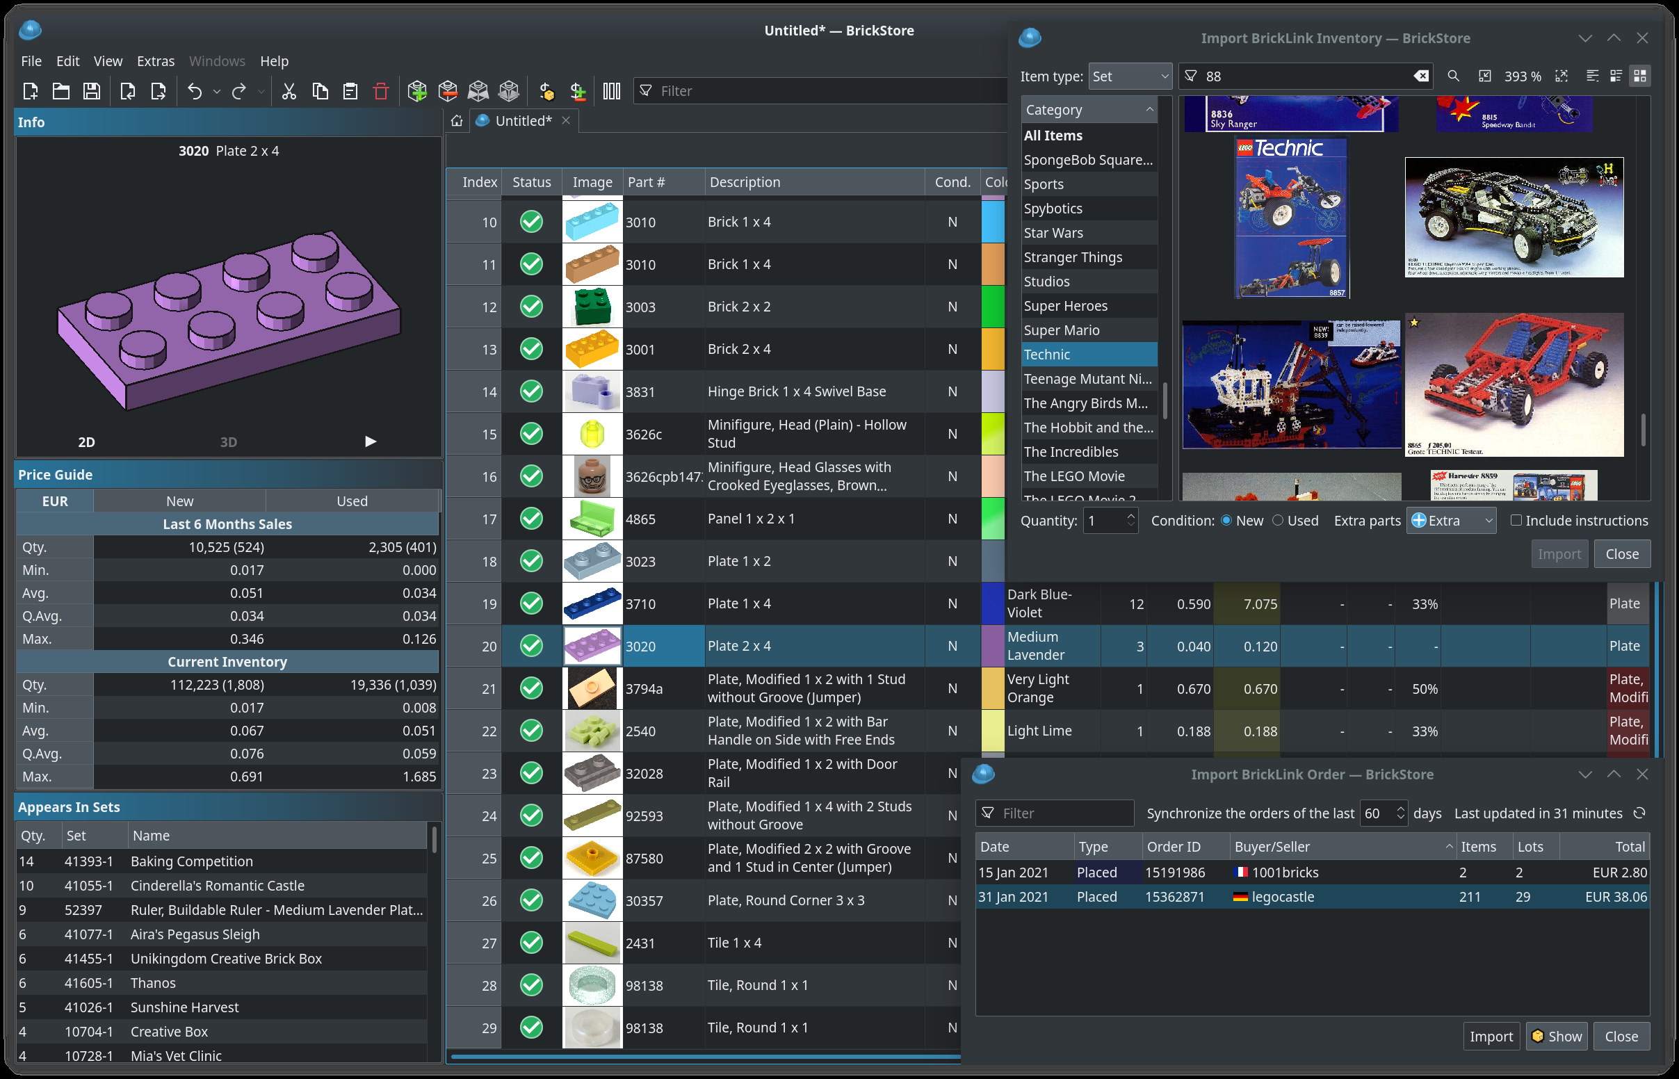Screen dimensions: 1679x1079
Task: Refresh the order list with reload icon
Action: pyautogui.click(x=1640, y=813)
